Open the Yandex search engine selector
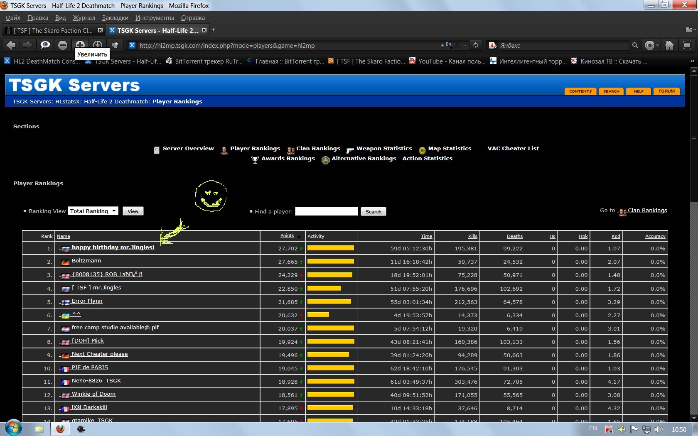The width and height of the screenshot is (698, 436). [493, 45]
